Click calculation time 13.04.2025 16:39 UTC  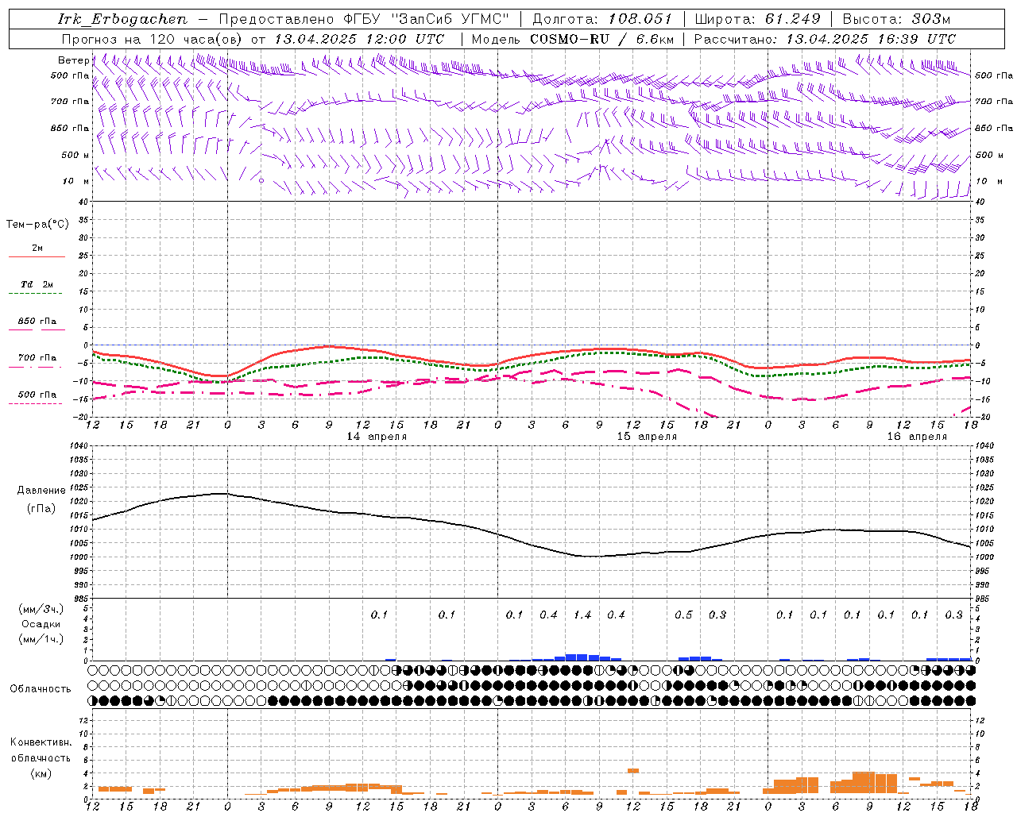click(x=871, y=39)
